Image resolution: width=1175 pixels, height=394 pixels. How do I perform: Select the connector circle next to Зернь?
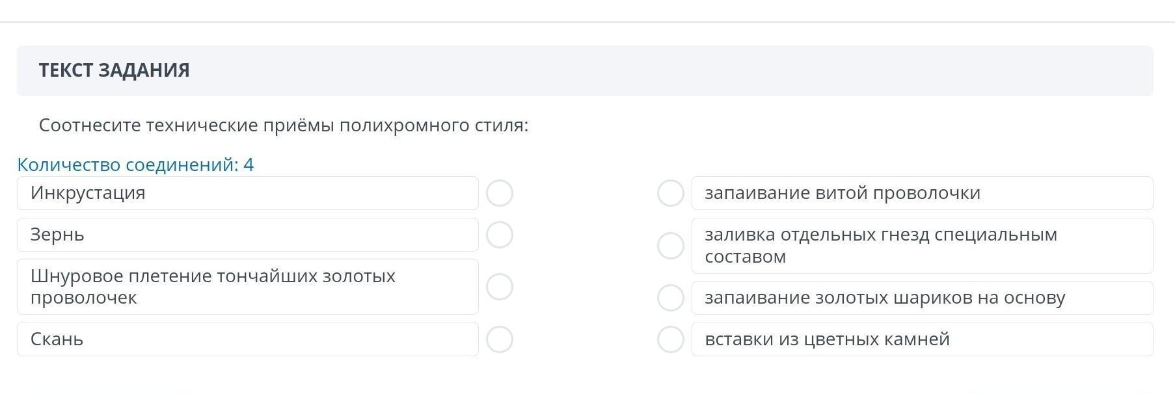point(500,235)
